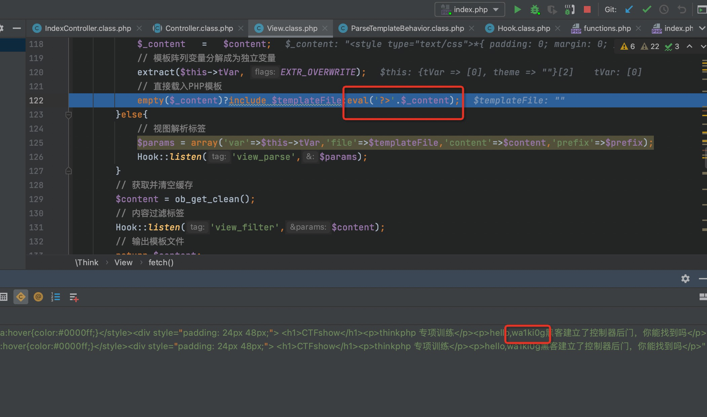Open the ParseTemplateBehavior.class.php tab
The width and height of the screenshot is (707, 417).
tap(407, 28)
